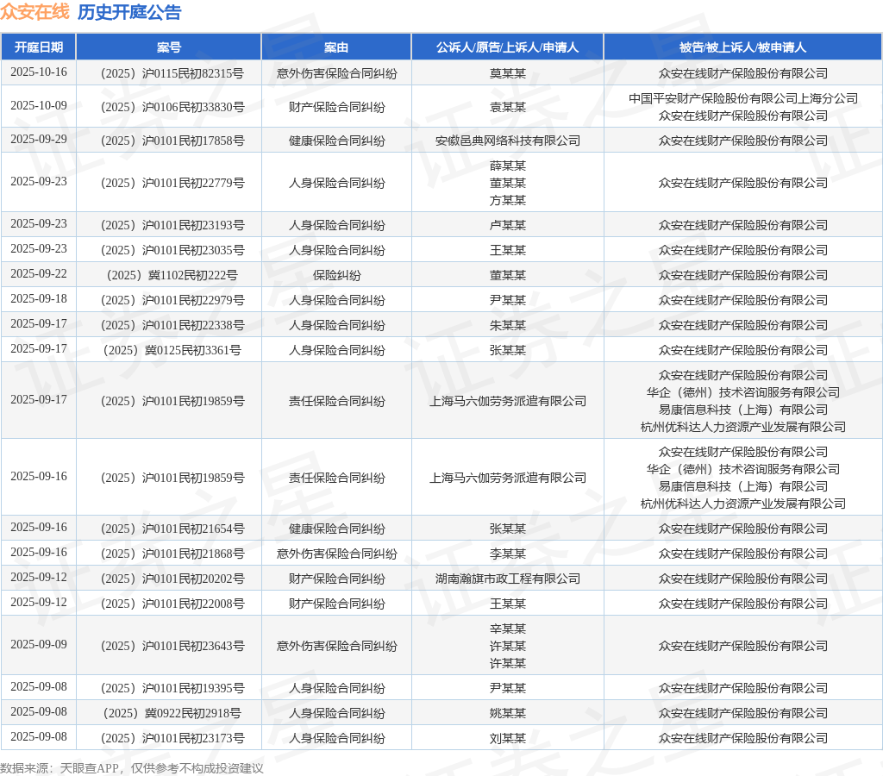The width and height of the screenshot is (883, 776).
Task: Click the 被告/被上诉人/被申请人 header
Action: point(742,47)
